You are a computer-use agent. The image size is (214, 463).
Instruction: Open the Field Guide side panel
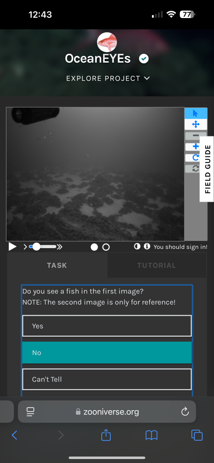pyautogui.click(x=207, y=169)
